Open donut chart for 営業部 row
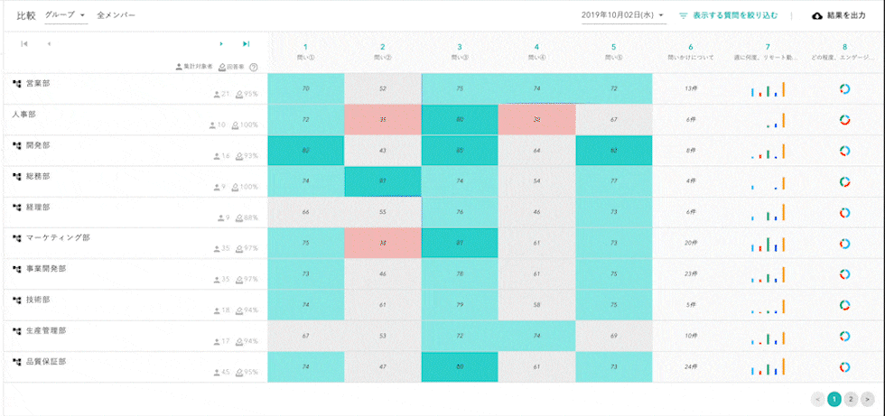 [844, 88]
